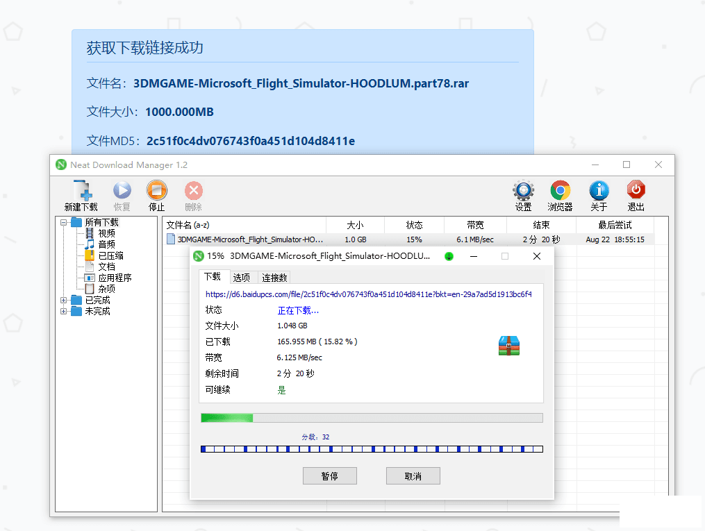Click the MD5 value 2c51f0c4dv076743f0a451d104d8411e

click(x=251, y=141)
